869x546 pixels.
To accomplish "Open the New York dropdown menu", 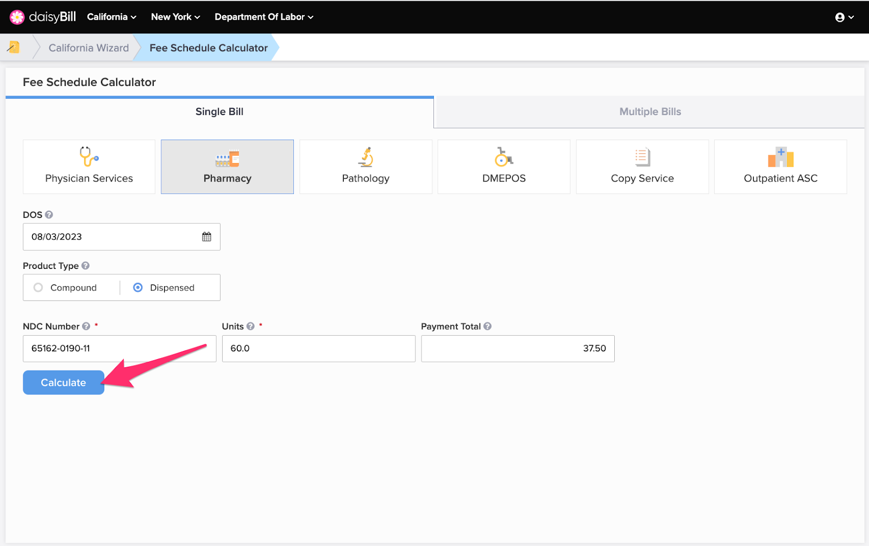I will click(x=175, y=17).
